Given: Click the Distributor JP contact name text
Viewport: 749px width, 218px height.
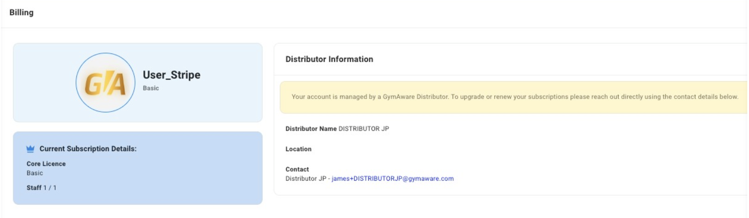Looking at the screenshot, I should pyautogui.click(x=306, y=178).
